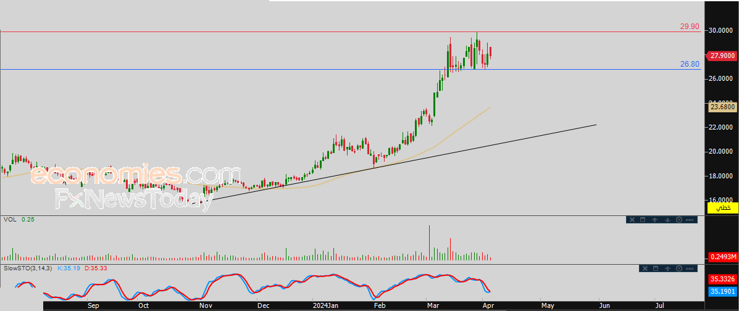Image resolution: width=739 pixels, height=311 pixels.
Task: Maximize the SlowSTO indicator panel
Action: [x=656, y=268]
